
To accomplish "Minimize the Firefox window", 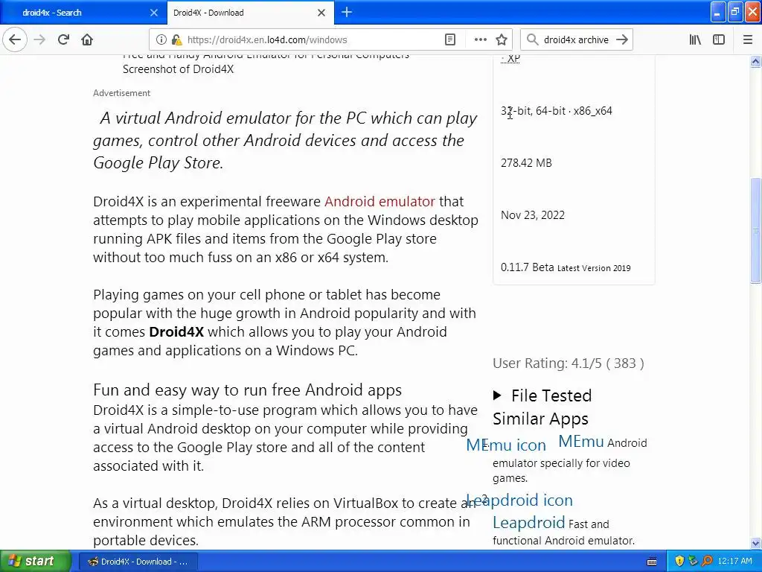I will tap(718, 12).
